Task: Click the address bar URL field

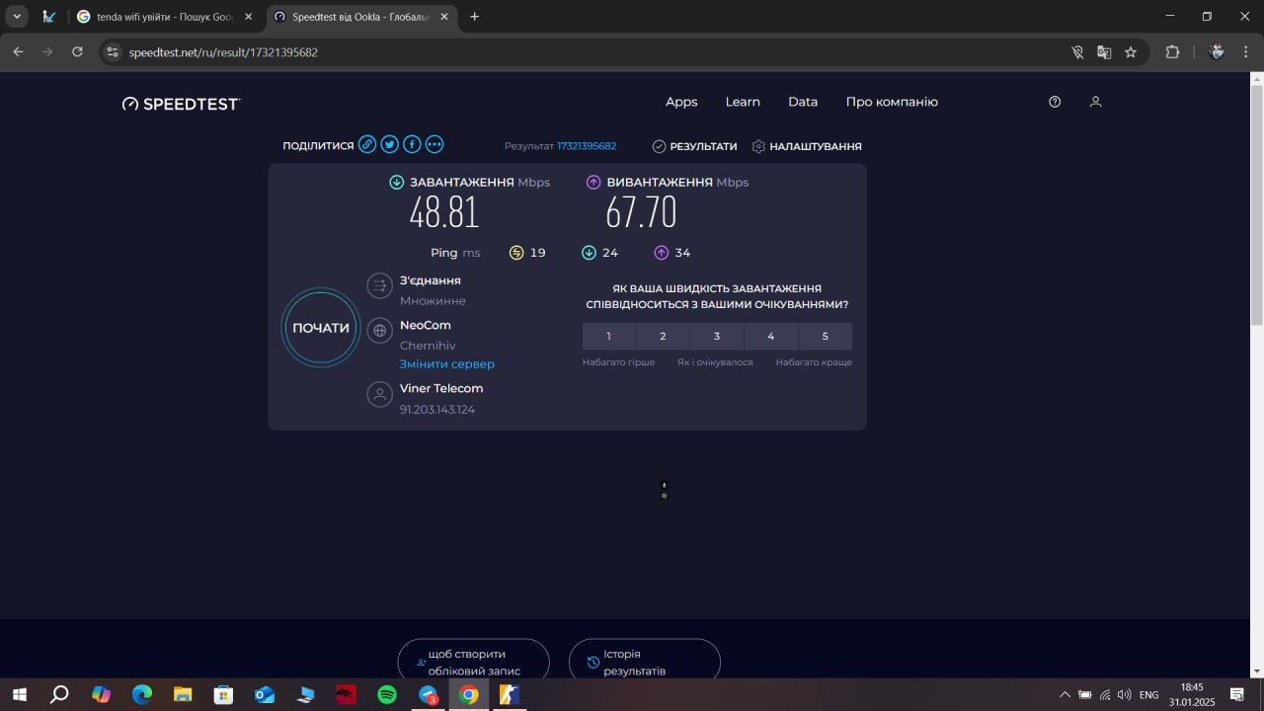Action: point(592,52)
